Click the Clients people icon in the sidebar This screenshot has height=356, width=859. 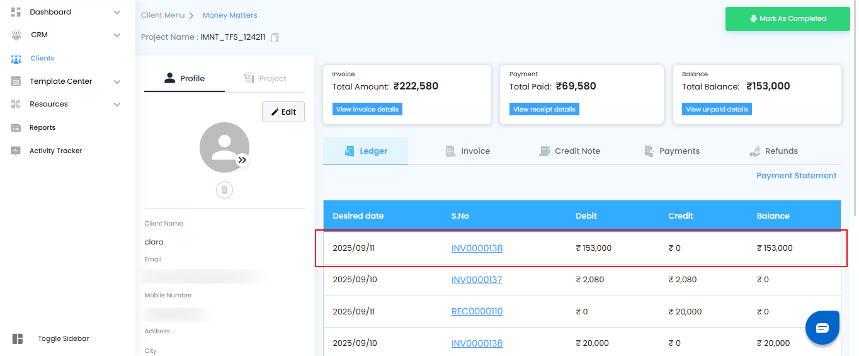(x=16, y=59)
